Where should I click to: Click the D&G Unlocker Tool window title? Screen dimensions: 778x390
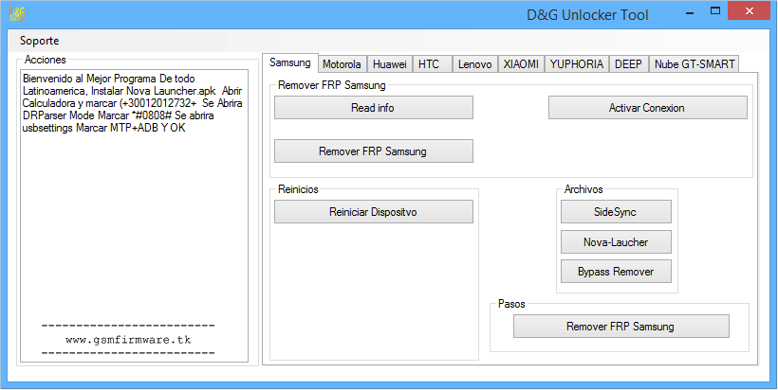587,15
